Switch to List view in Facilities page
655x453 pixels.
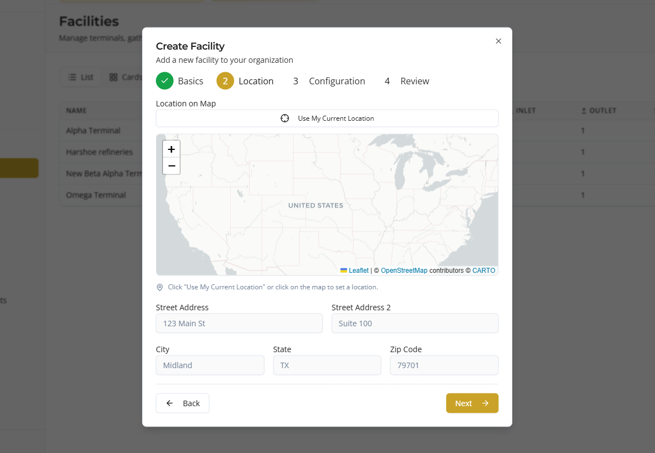(80, 77)
